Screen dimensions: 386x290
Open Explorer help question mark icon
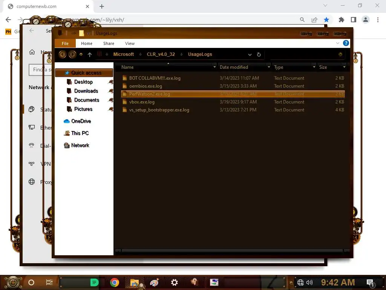[346, 43]
